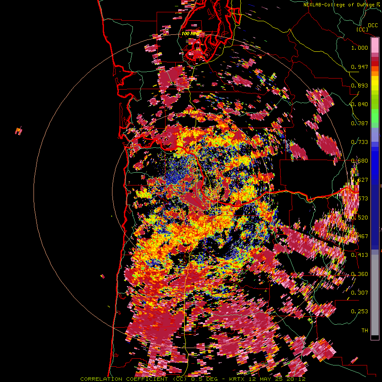Select the 0.360 scale value
Image resolution: width=382 pixels, height=382 pixels.
point(360,274)
